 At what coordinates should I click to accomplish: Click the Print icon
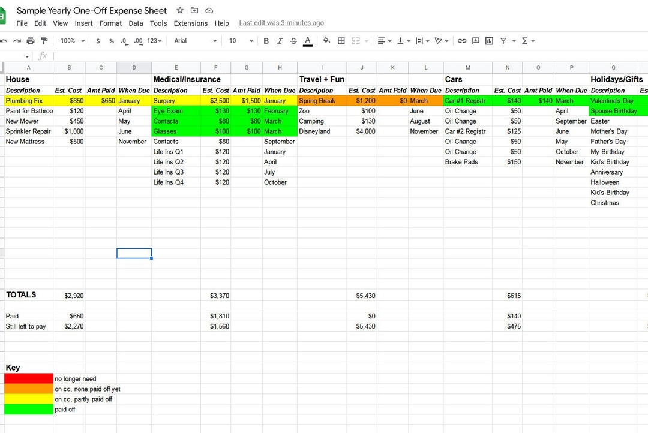pos(29,41)
